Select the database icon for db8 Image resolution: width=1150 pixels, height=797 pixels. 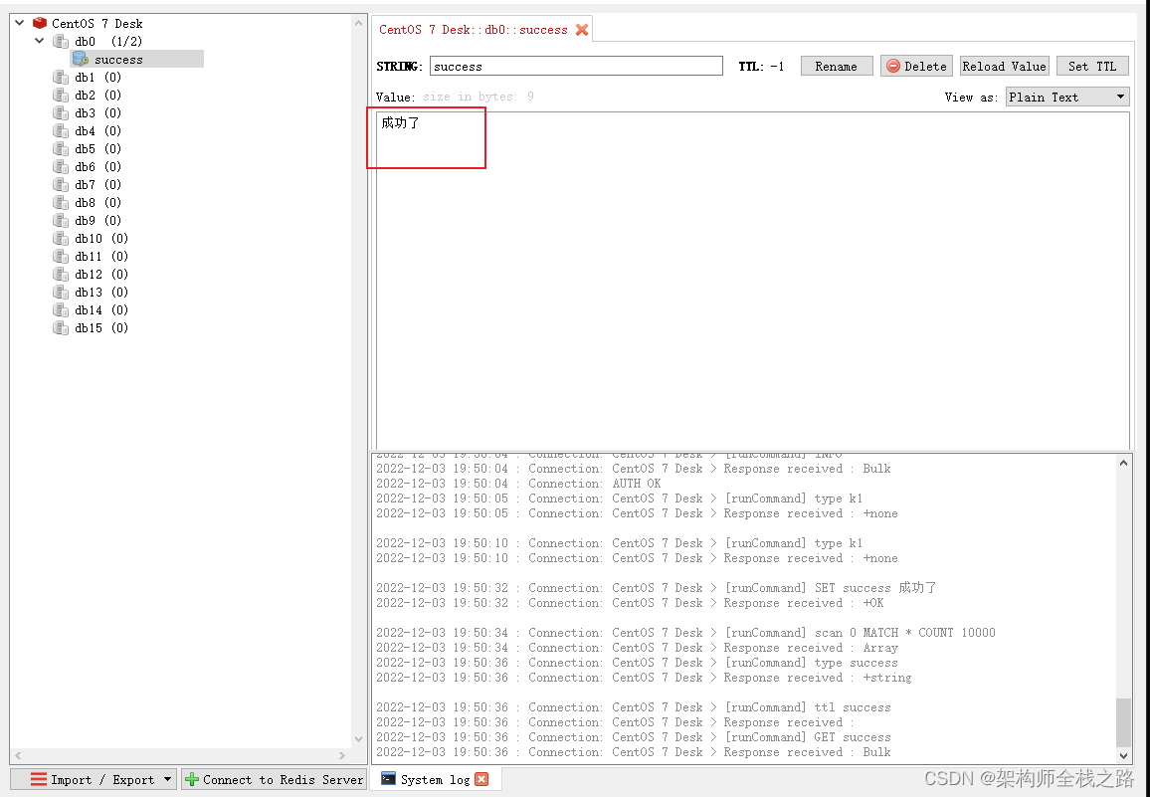click(x=61, y=202)
